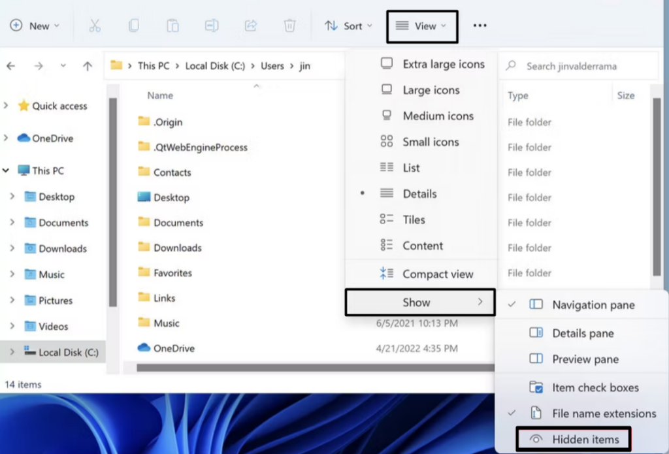Click the Cut scissors icon in toolbar

click(95, 26)
